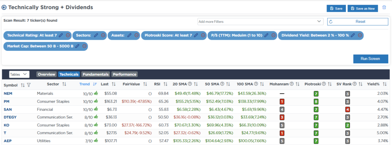Show Mohanram help tooltip icon
This screenshot has height=145, width=392.
tap(291, 84)
